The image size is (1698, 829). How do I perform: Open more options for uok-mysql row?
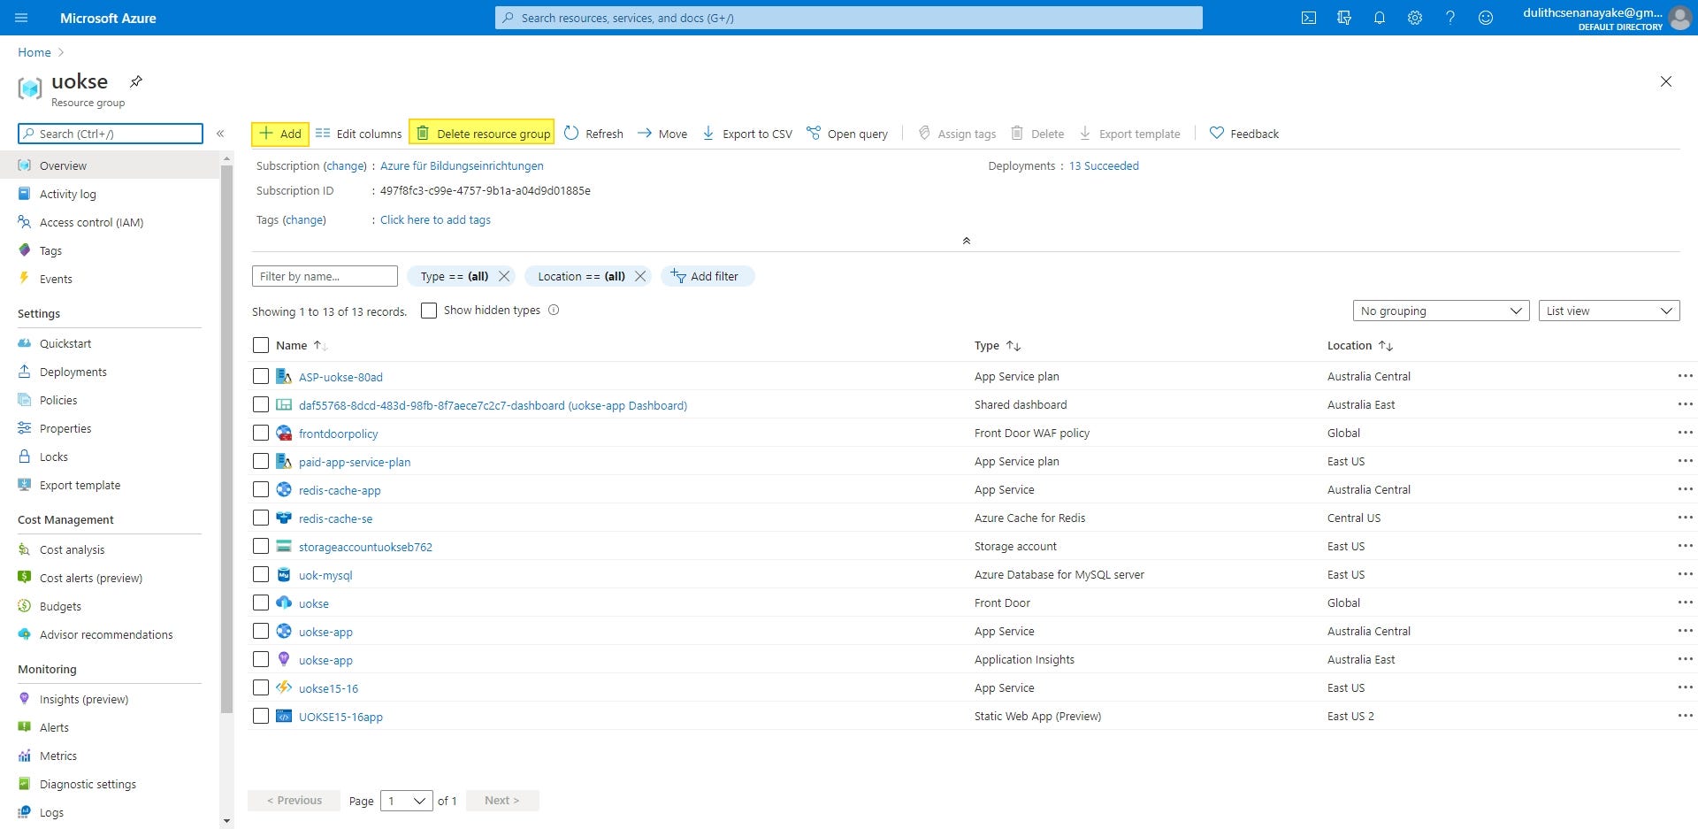1685,574
